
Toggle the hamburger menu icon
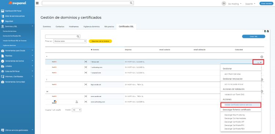tap(37, 3)
